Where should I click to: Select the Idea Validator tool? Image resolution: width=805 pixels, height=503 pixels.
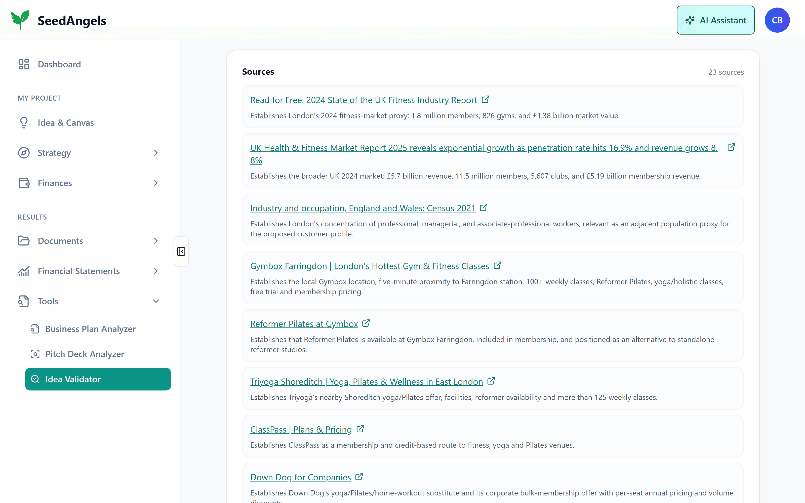[98, 379]
